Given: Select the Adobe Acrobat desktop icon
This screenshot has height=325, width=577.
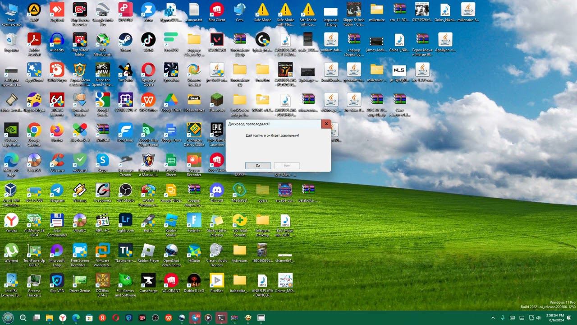Looking at the screenshot, I should (x=34, y=45).
